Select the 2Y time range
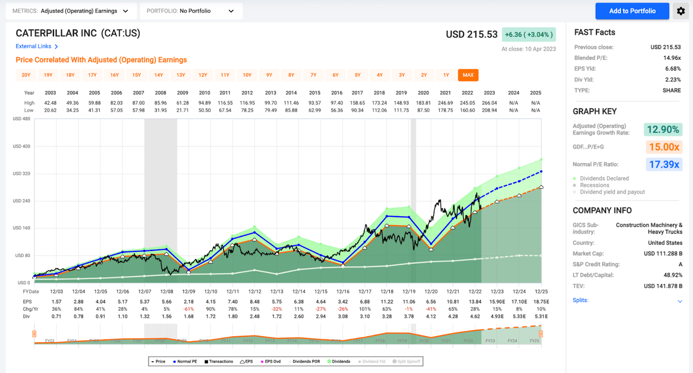The height and width of the screenshot is (373, 693). click(424, 75)
